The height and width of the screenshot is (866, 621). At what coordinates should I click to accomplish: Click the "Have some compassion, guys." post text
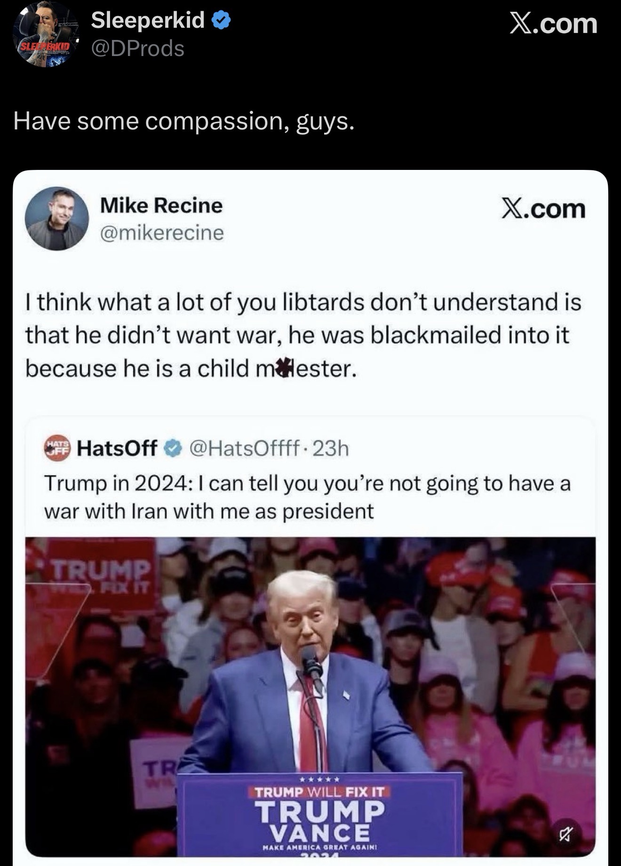pyautogui.click(x=183, y=121)
